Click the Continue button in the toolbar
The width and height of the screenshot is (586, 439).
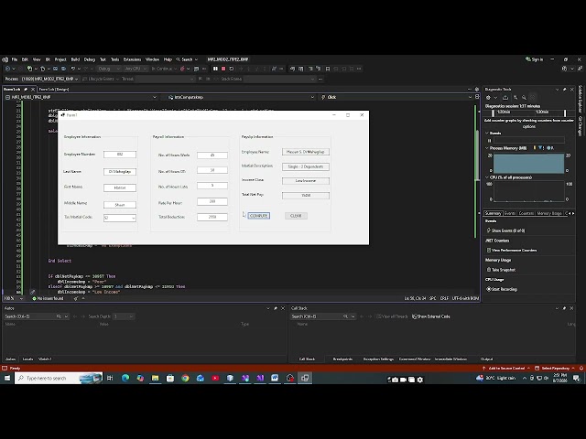coord(162,69)
